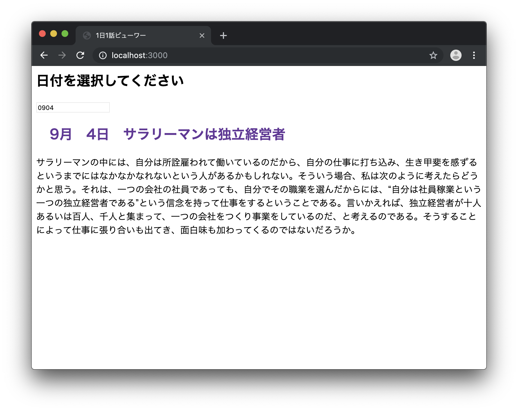Viewport: 518px width, 411px height.
Task: Click the forward navigation arrow
Action: (x=62, y=55)
